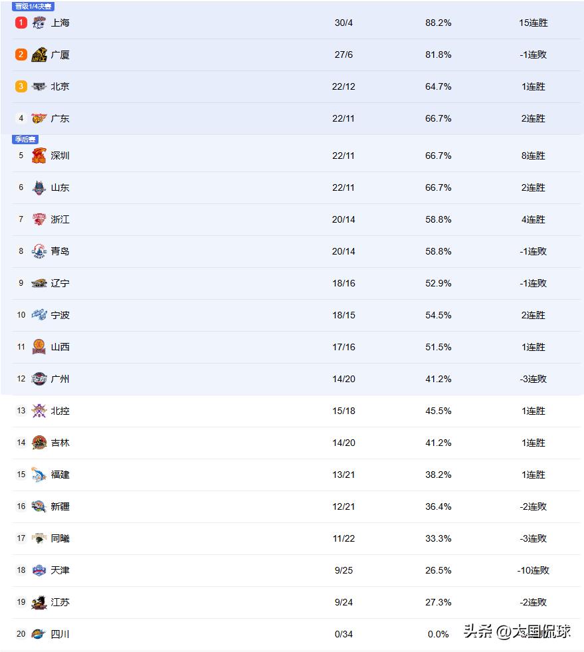Click the 四川 team row name

click(x=60, y=634)
